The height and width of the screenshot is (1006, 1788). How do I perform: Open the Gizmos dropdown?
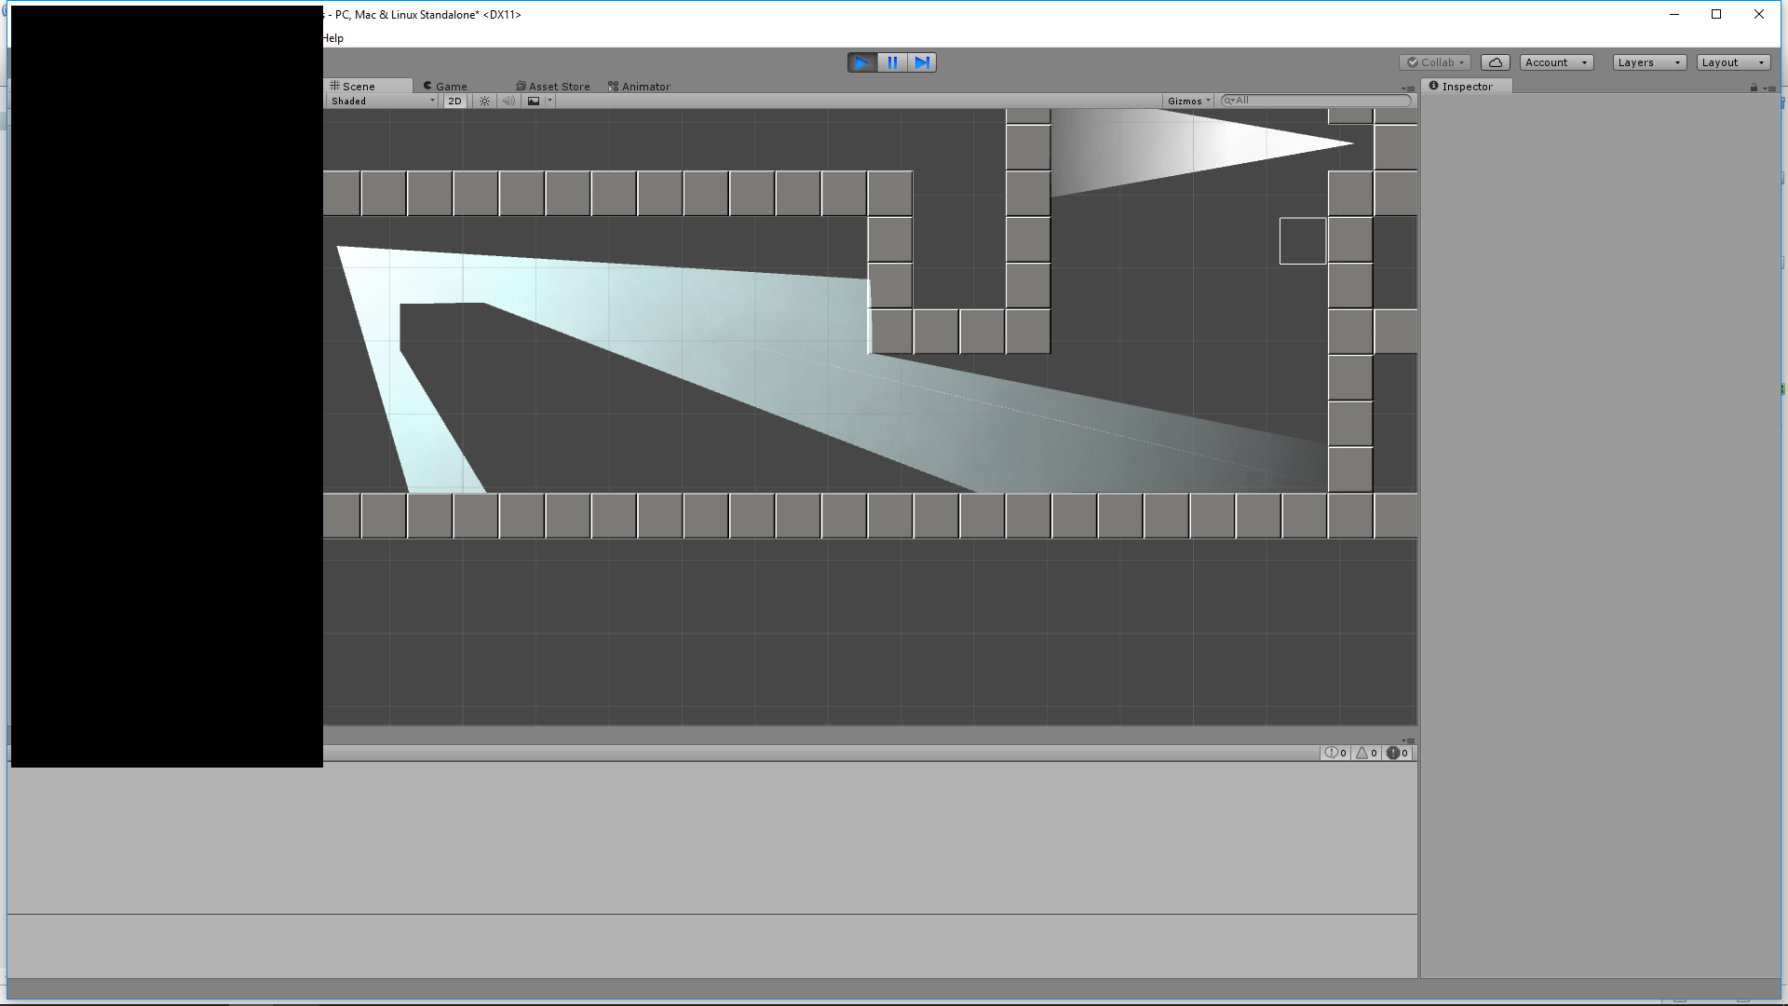[x=1188, y=101]
